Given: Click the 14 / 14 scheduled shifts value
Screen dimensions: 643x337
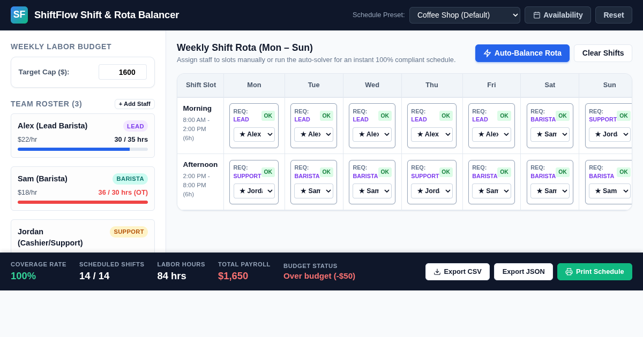Looking at the screenshot, I should (94, 276).
